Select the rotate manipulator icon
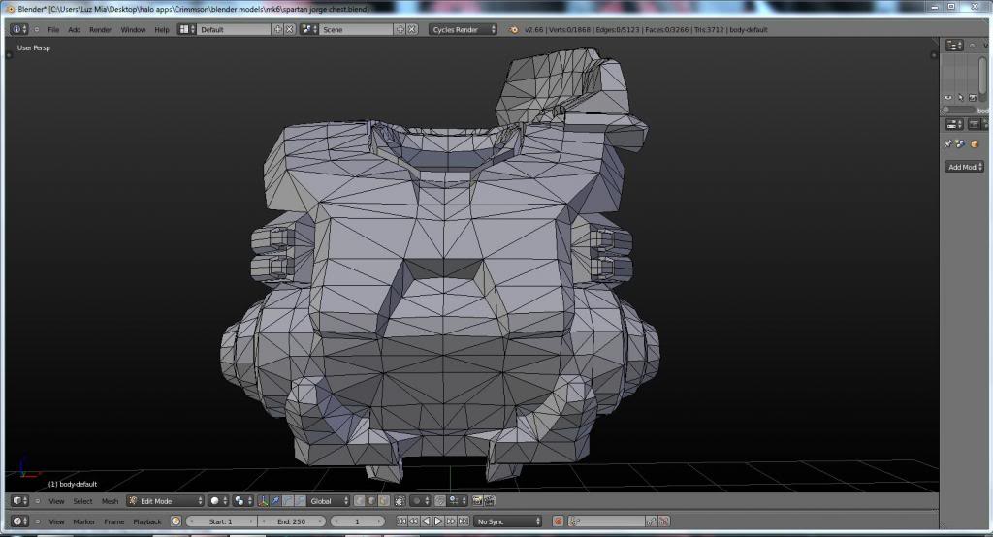This screenshot has width=993, height=537. (287, 500)
